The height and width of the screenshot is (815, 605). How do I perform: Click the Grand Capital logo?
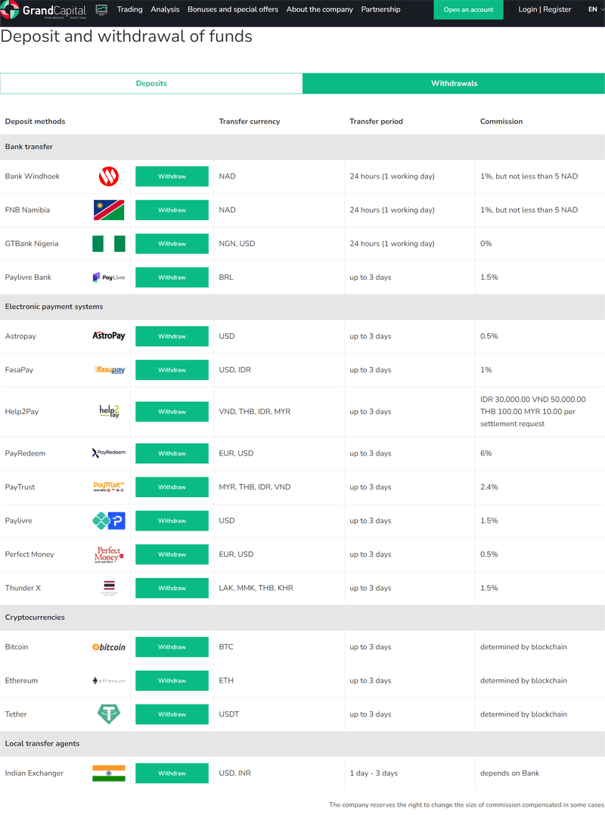point(44,10)
